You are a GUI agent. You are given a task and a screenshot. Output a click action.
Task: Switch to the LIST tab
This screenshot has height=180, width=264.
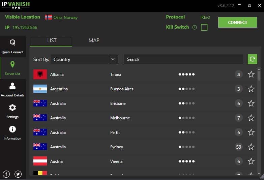tap(51, 41)
